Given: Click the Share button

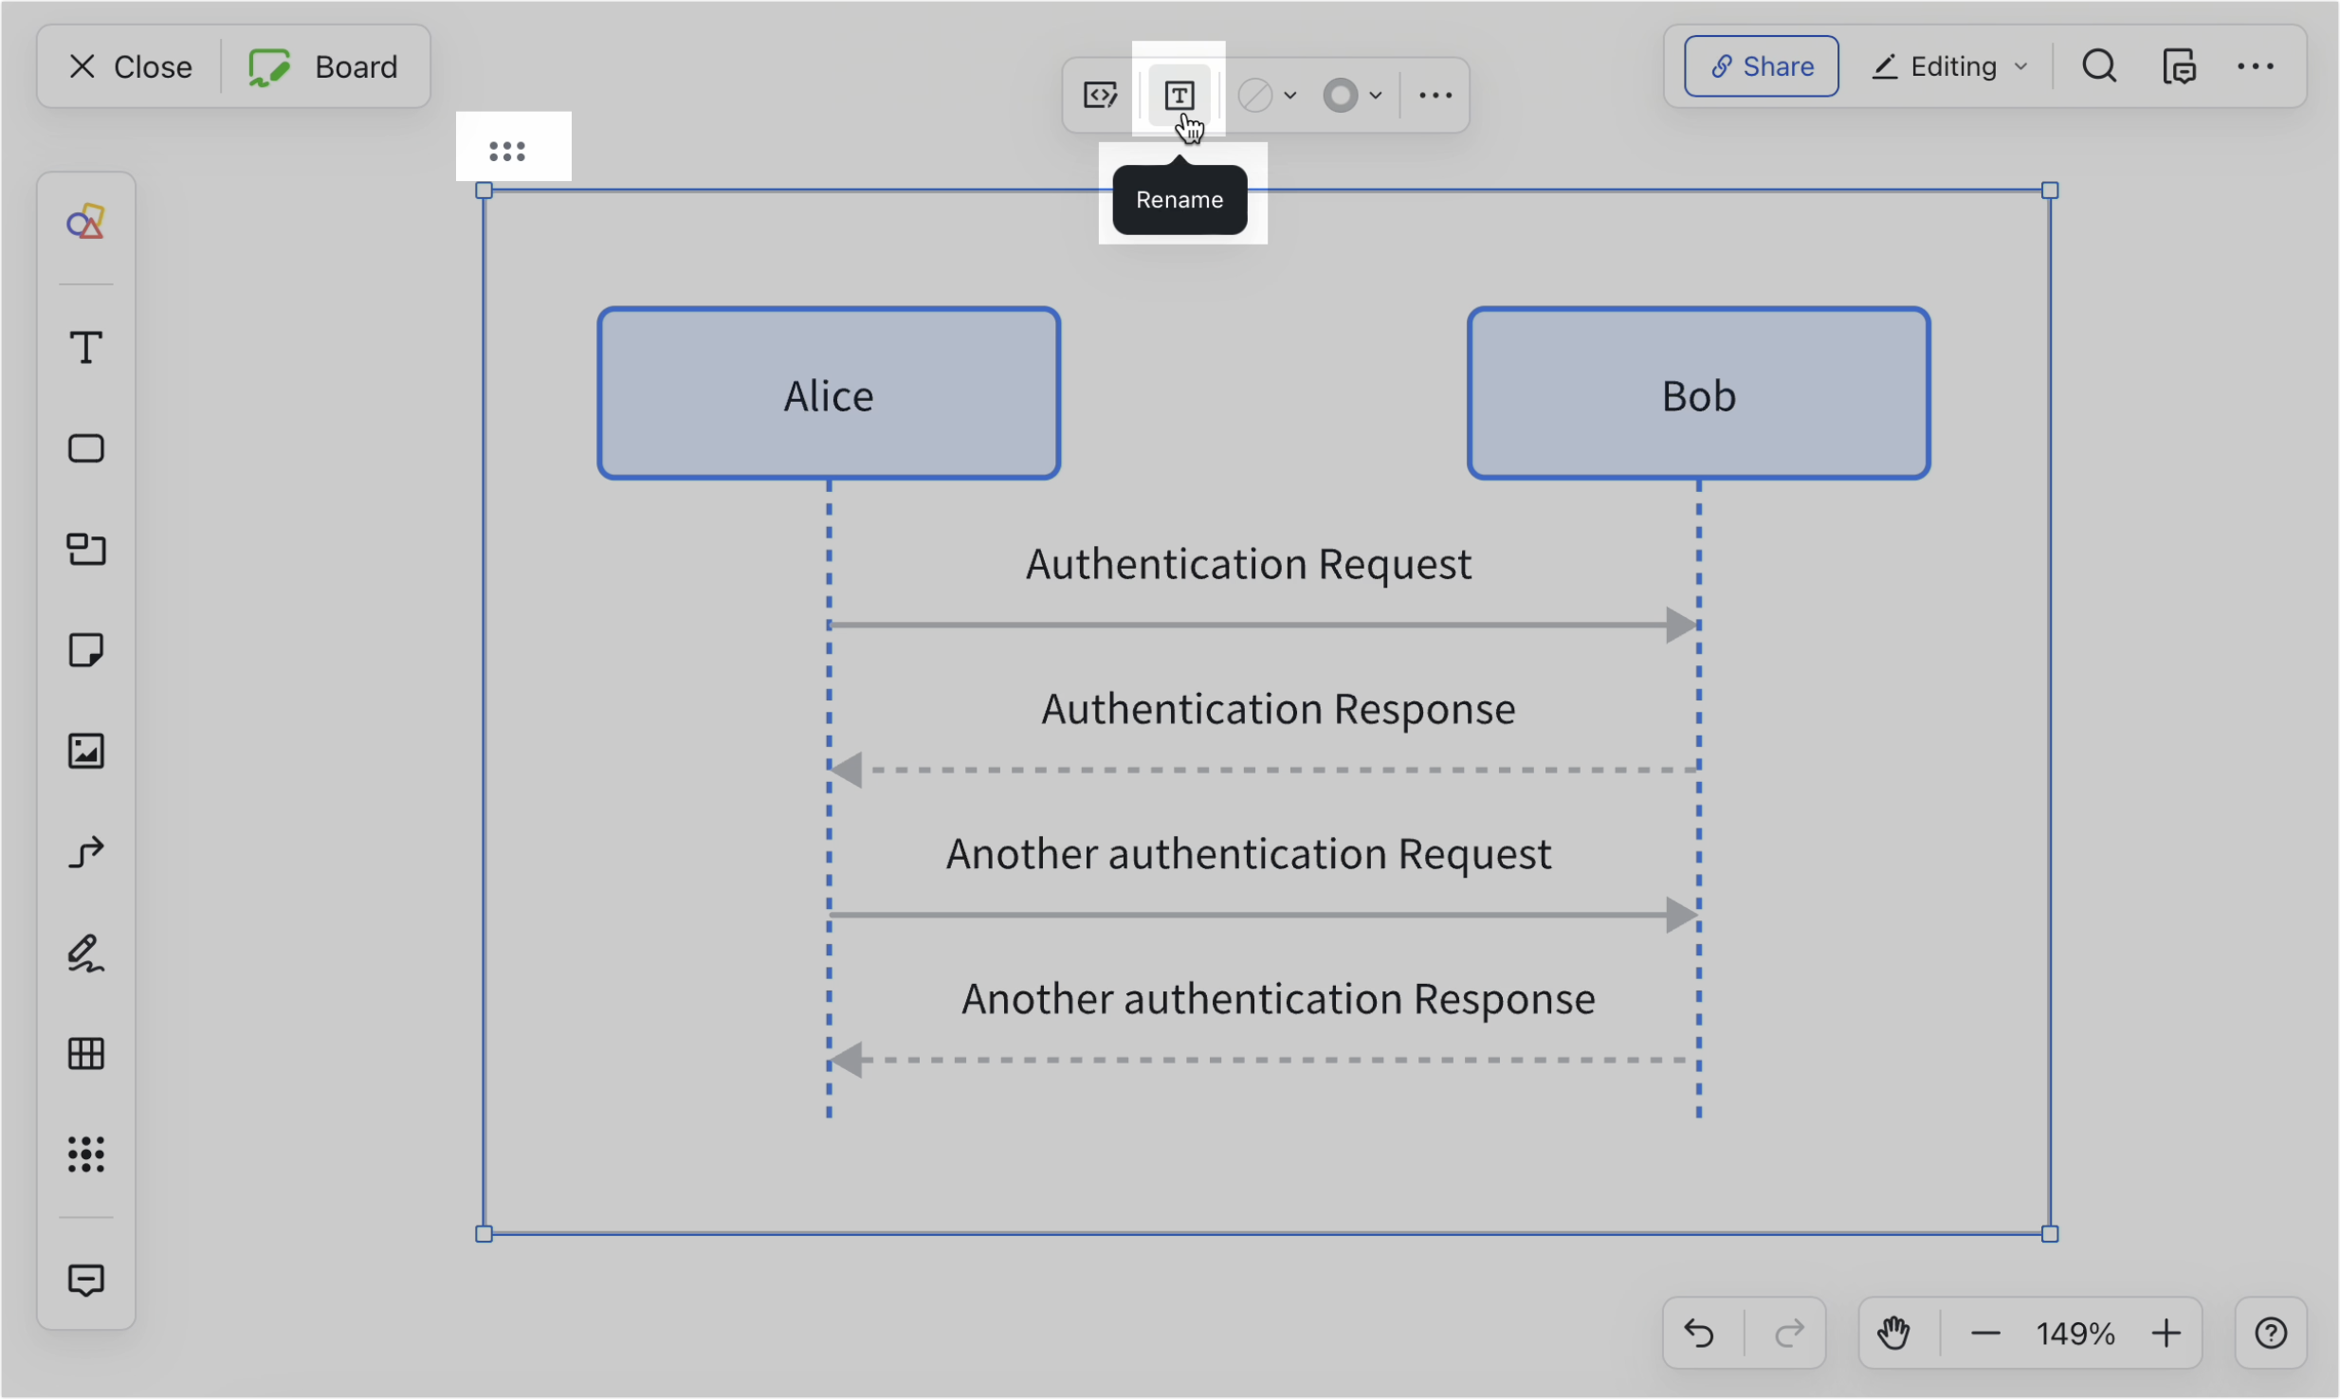Looking at the screenshot, I should [1762, 66].
